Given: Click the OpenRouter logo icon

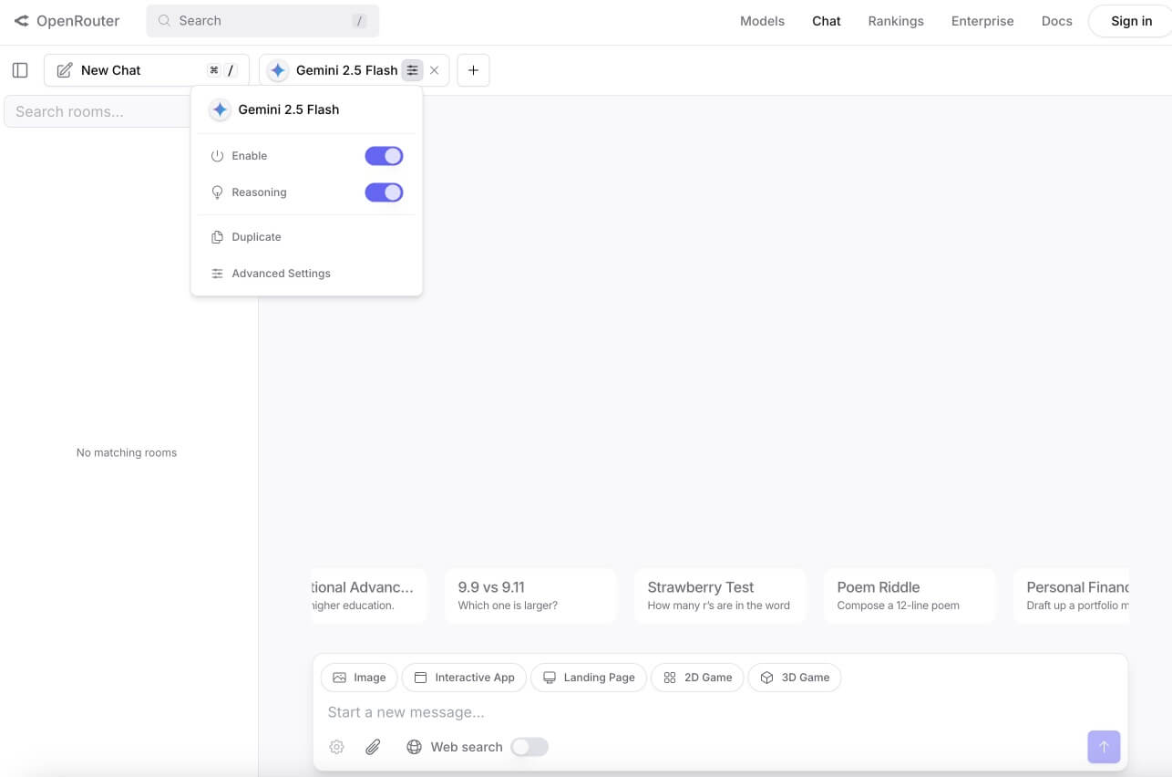Looking at the screenshot, I should pyautogui.click(x=21, y=21).
